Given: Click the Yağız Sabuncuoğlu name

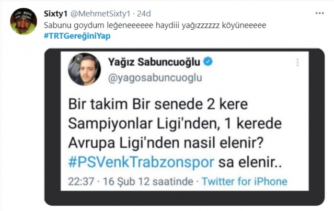Looking at the screenshot, I should [154, 62].
